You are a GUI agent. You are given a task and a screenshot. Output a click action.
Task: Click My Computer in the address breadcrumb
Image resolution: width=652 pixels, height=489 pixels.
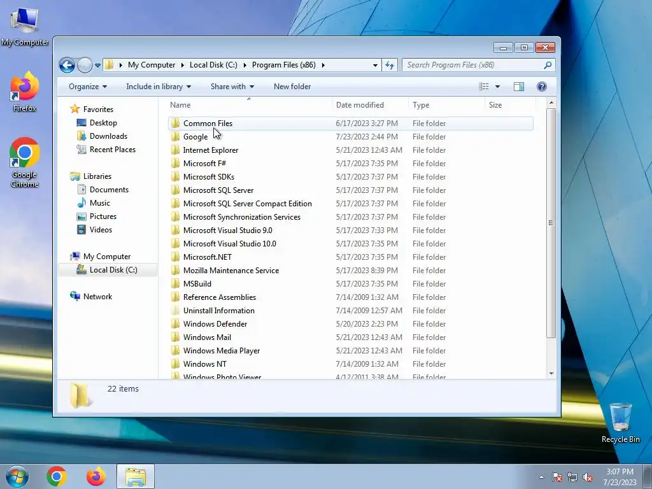click(x=152, y=65)
